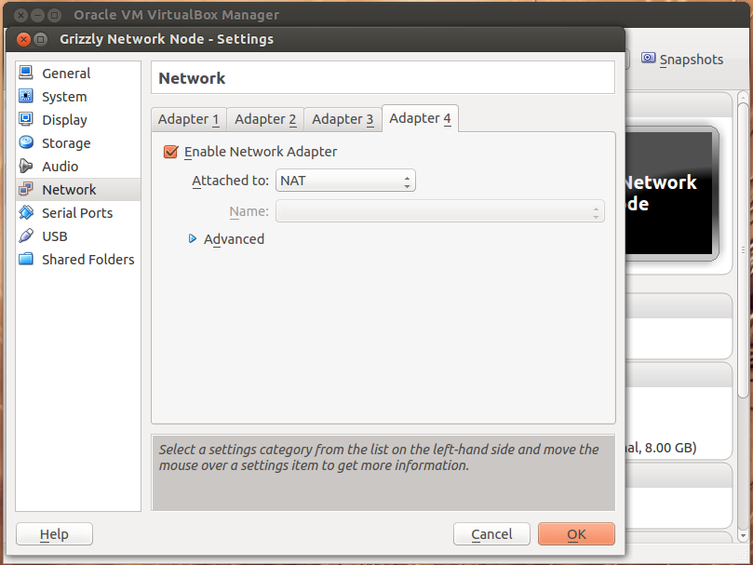Switch to the Adapter 2 tab
This screenshot has height=565, width=753.
265,119
